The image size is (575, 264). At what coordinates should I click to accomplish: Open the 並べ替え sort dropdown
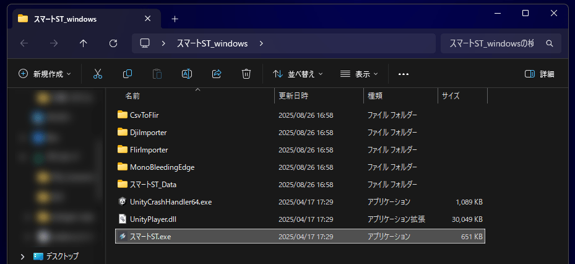tap(298, 74)
